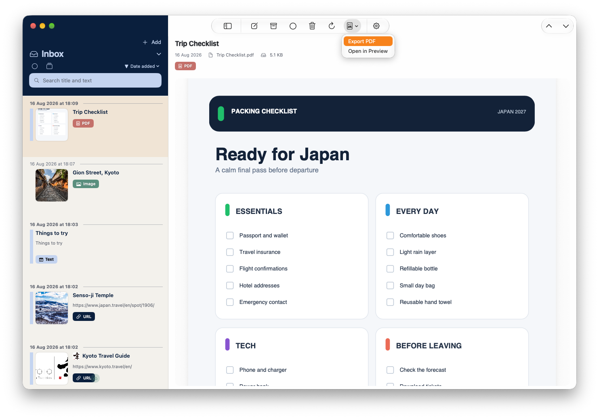Open the Trip Checklist thumbnail in list
The width and height of the screenshot is (599, 419).
(52, 125)
